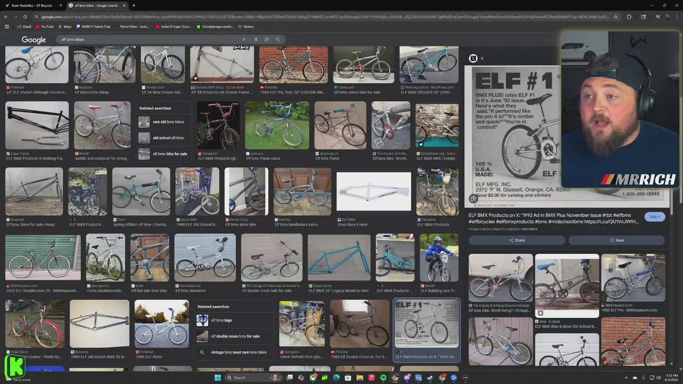Image resolution: width=683 pixels, height=384 pixels.
Task: Open Task View from the taskbar
Action: click(x=289, y=378)
